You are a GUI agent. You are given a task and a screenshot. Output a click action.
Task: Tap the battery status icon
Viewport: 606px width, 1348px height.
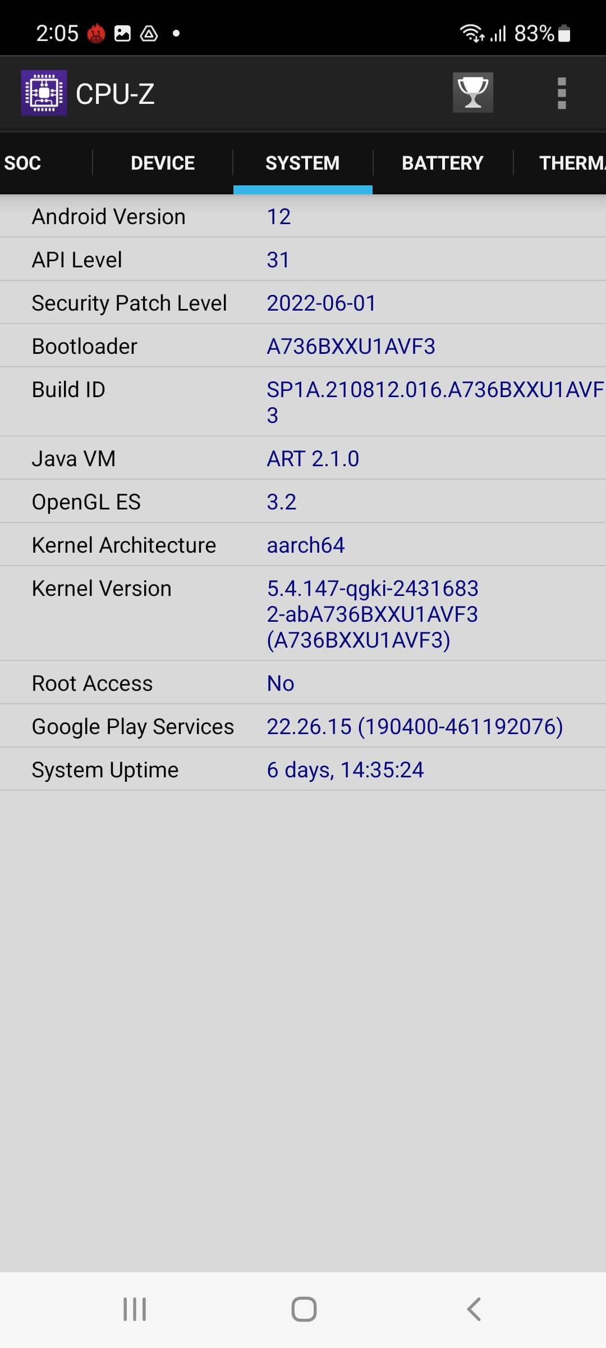(565, 34)
